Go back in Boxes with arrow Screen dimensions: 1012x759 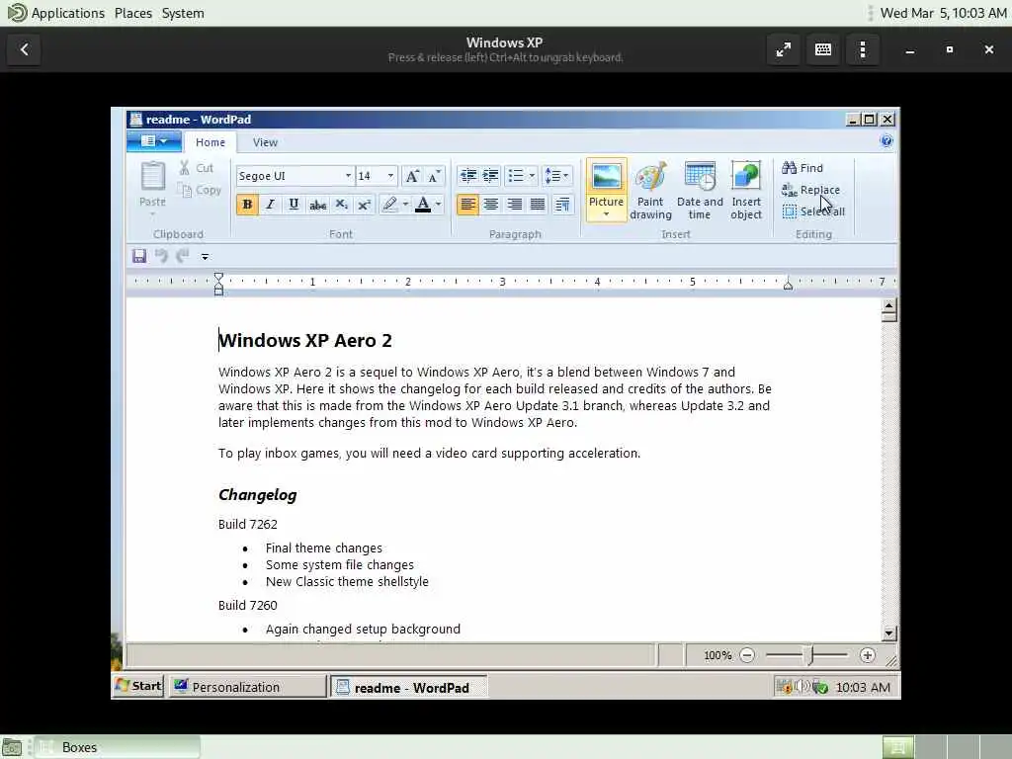point(24,49)
